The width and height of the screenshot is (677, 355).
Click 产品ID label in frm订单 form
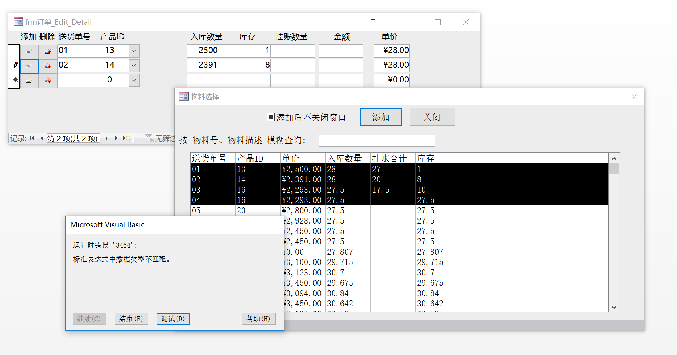(112, 37)
